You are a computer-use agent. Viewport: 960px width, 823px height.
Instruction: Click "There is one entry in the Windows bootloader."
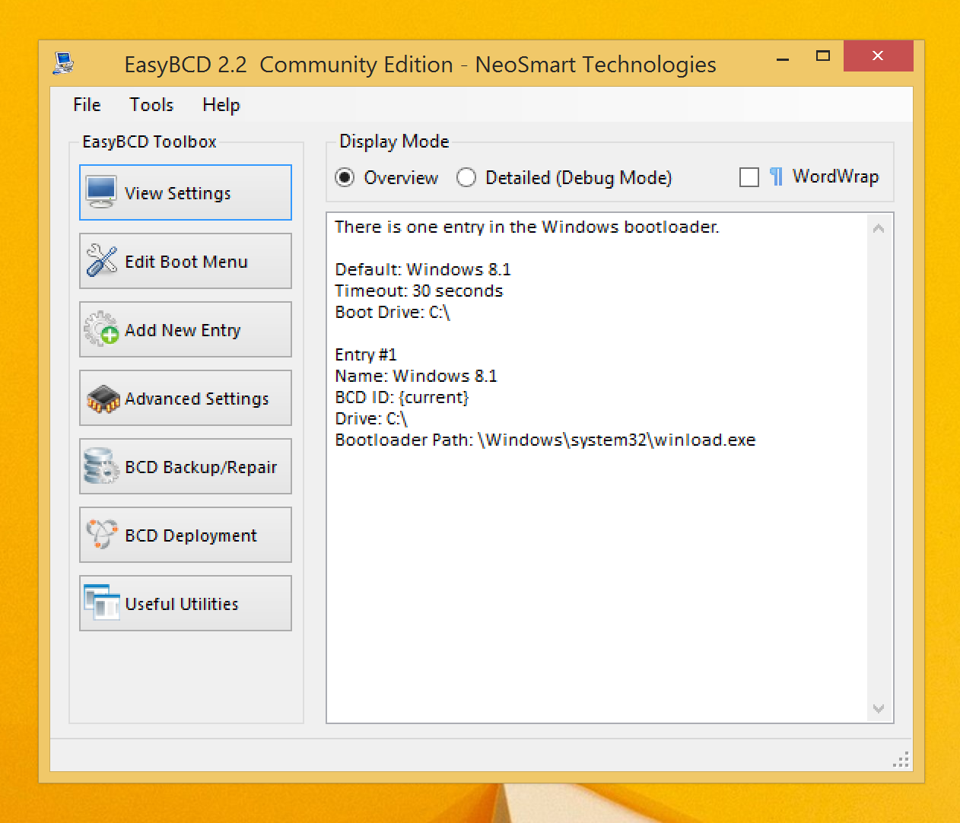527,227
